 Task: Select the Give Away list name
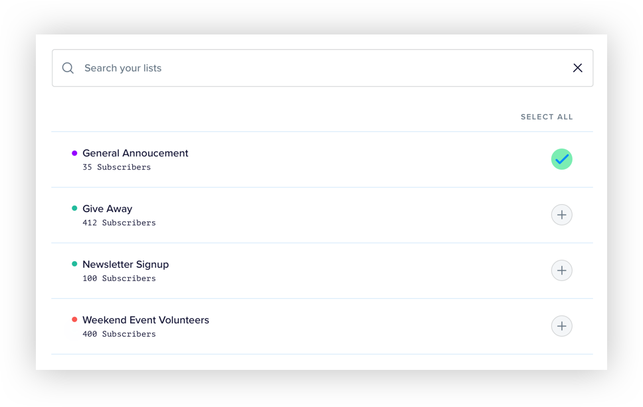coord(108,209)
